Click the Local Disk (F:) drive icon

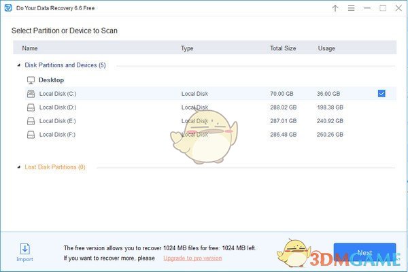click(x=31, y=135)
